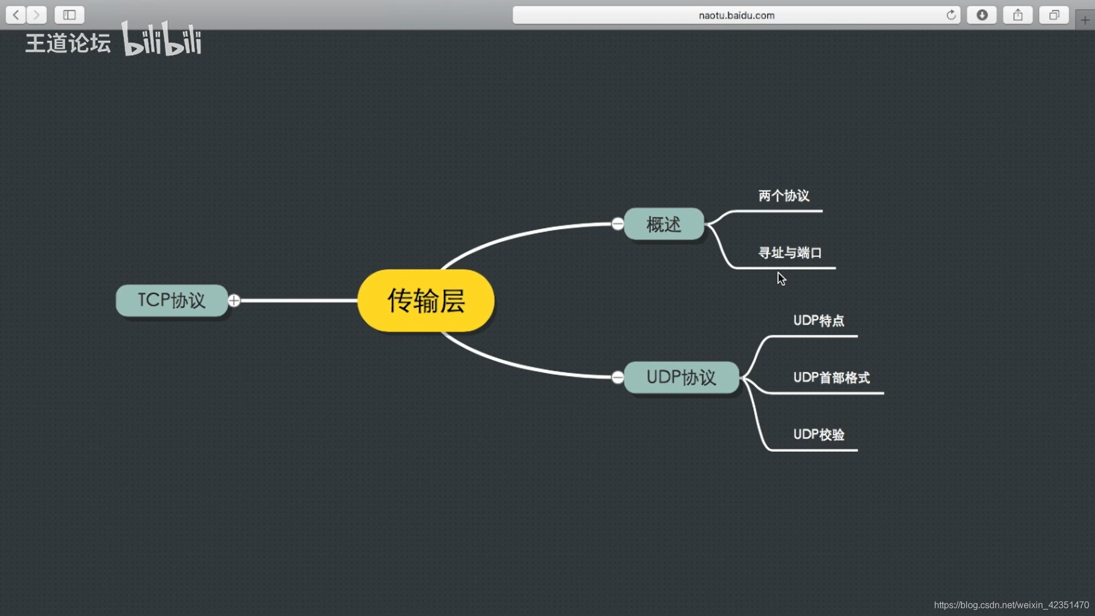Toggle the Safari sidebar button
1095x616 pixels.
click(x=70, y=15)
